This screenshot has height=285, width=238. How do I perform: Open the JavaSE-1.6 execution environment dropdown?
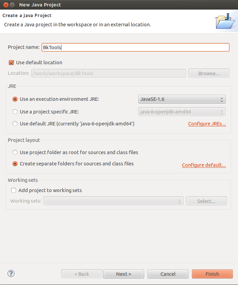182,99
